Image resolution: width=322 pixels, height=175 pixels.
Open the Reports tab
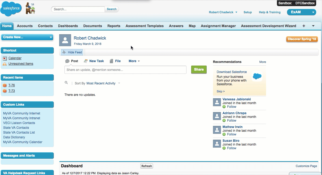(x=114, y=26)
